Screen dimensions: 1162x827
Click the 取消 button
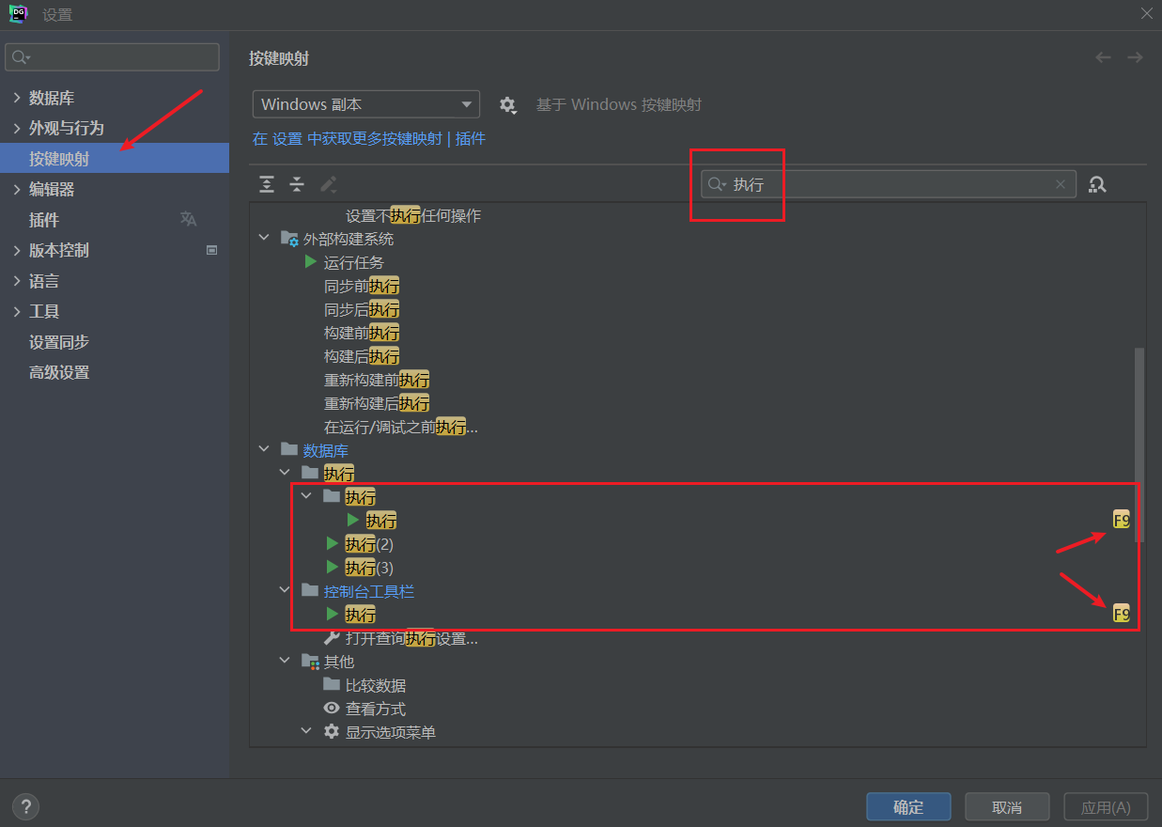(1006, 806)
